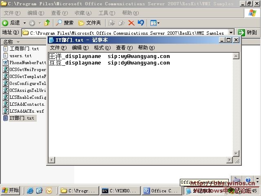Launch Internet Explorer quick launch icon
The height and width of the screenshot is (196, 261).
pyautogui.click(x=30, y=191)
